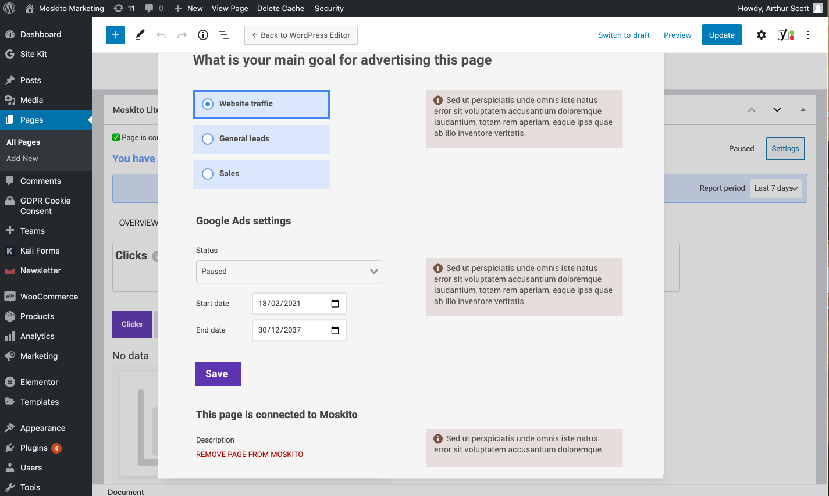Open Security in admin bar

tap(329, 8)
